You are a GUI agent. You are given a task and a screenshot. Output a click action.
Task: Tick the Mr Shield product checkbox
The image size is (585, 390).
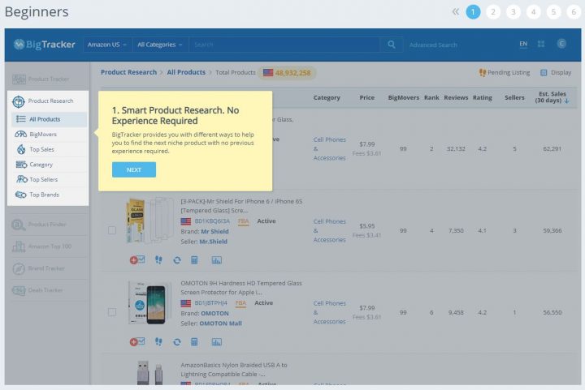tap(112, 230)
